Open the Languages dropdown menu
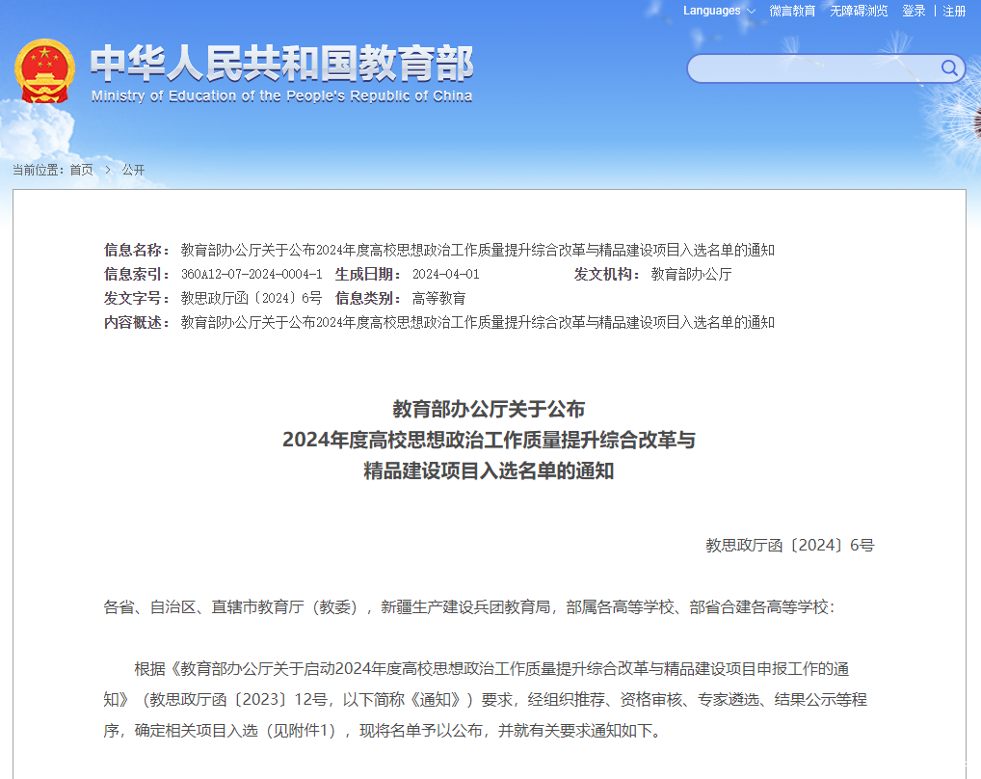The height and width of the screenshot is (779, 981). [x=719, y=11]
